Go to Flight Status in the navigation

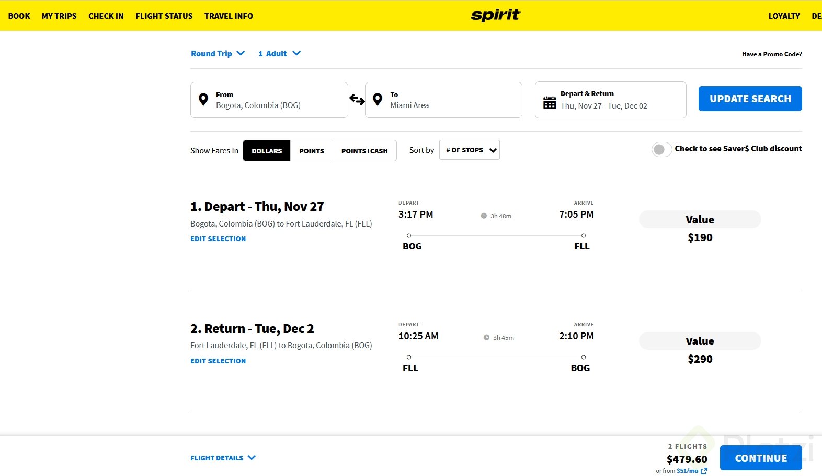click(x=164, y=16)
